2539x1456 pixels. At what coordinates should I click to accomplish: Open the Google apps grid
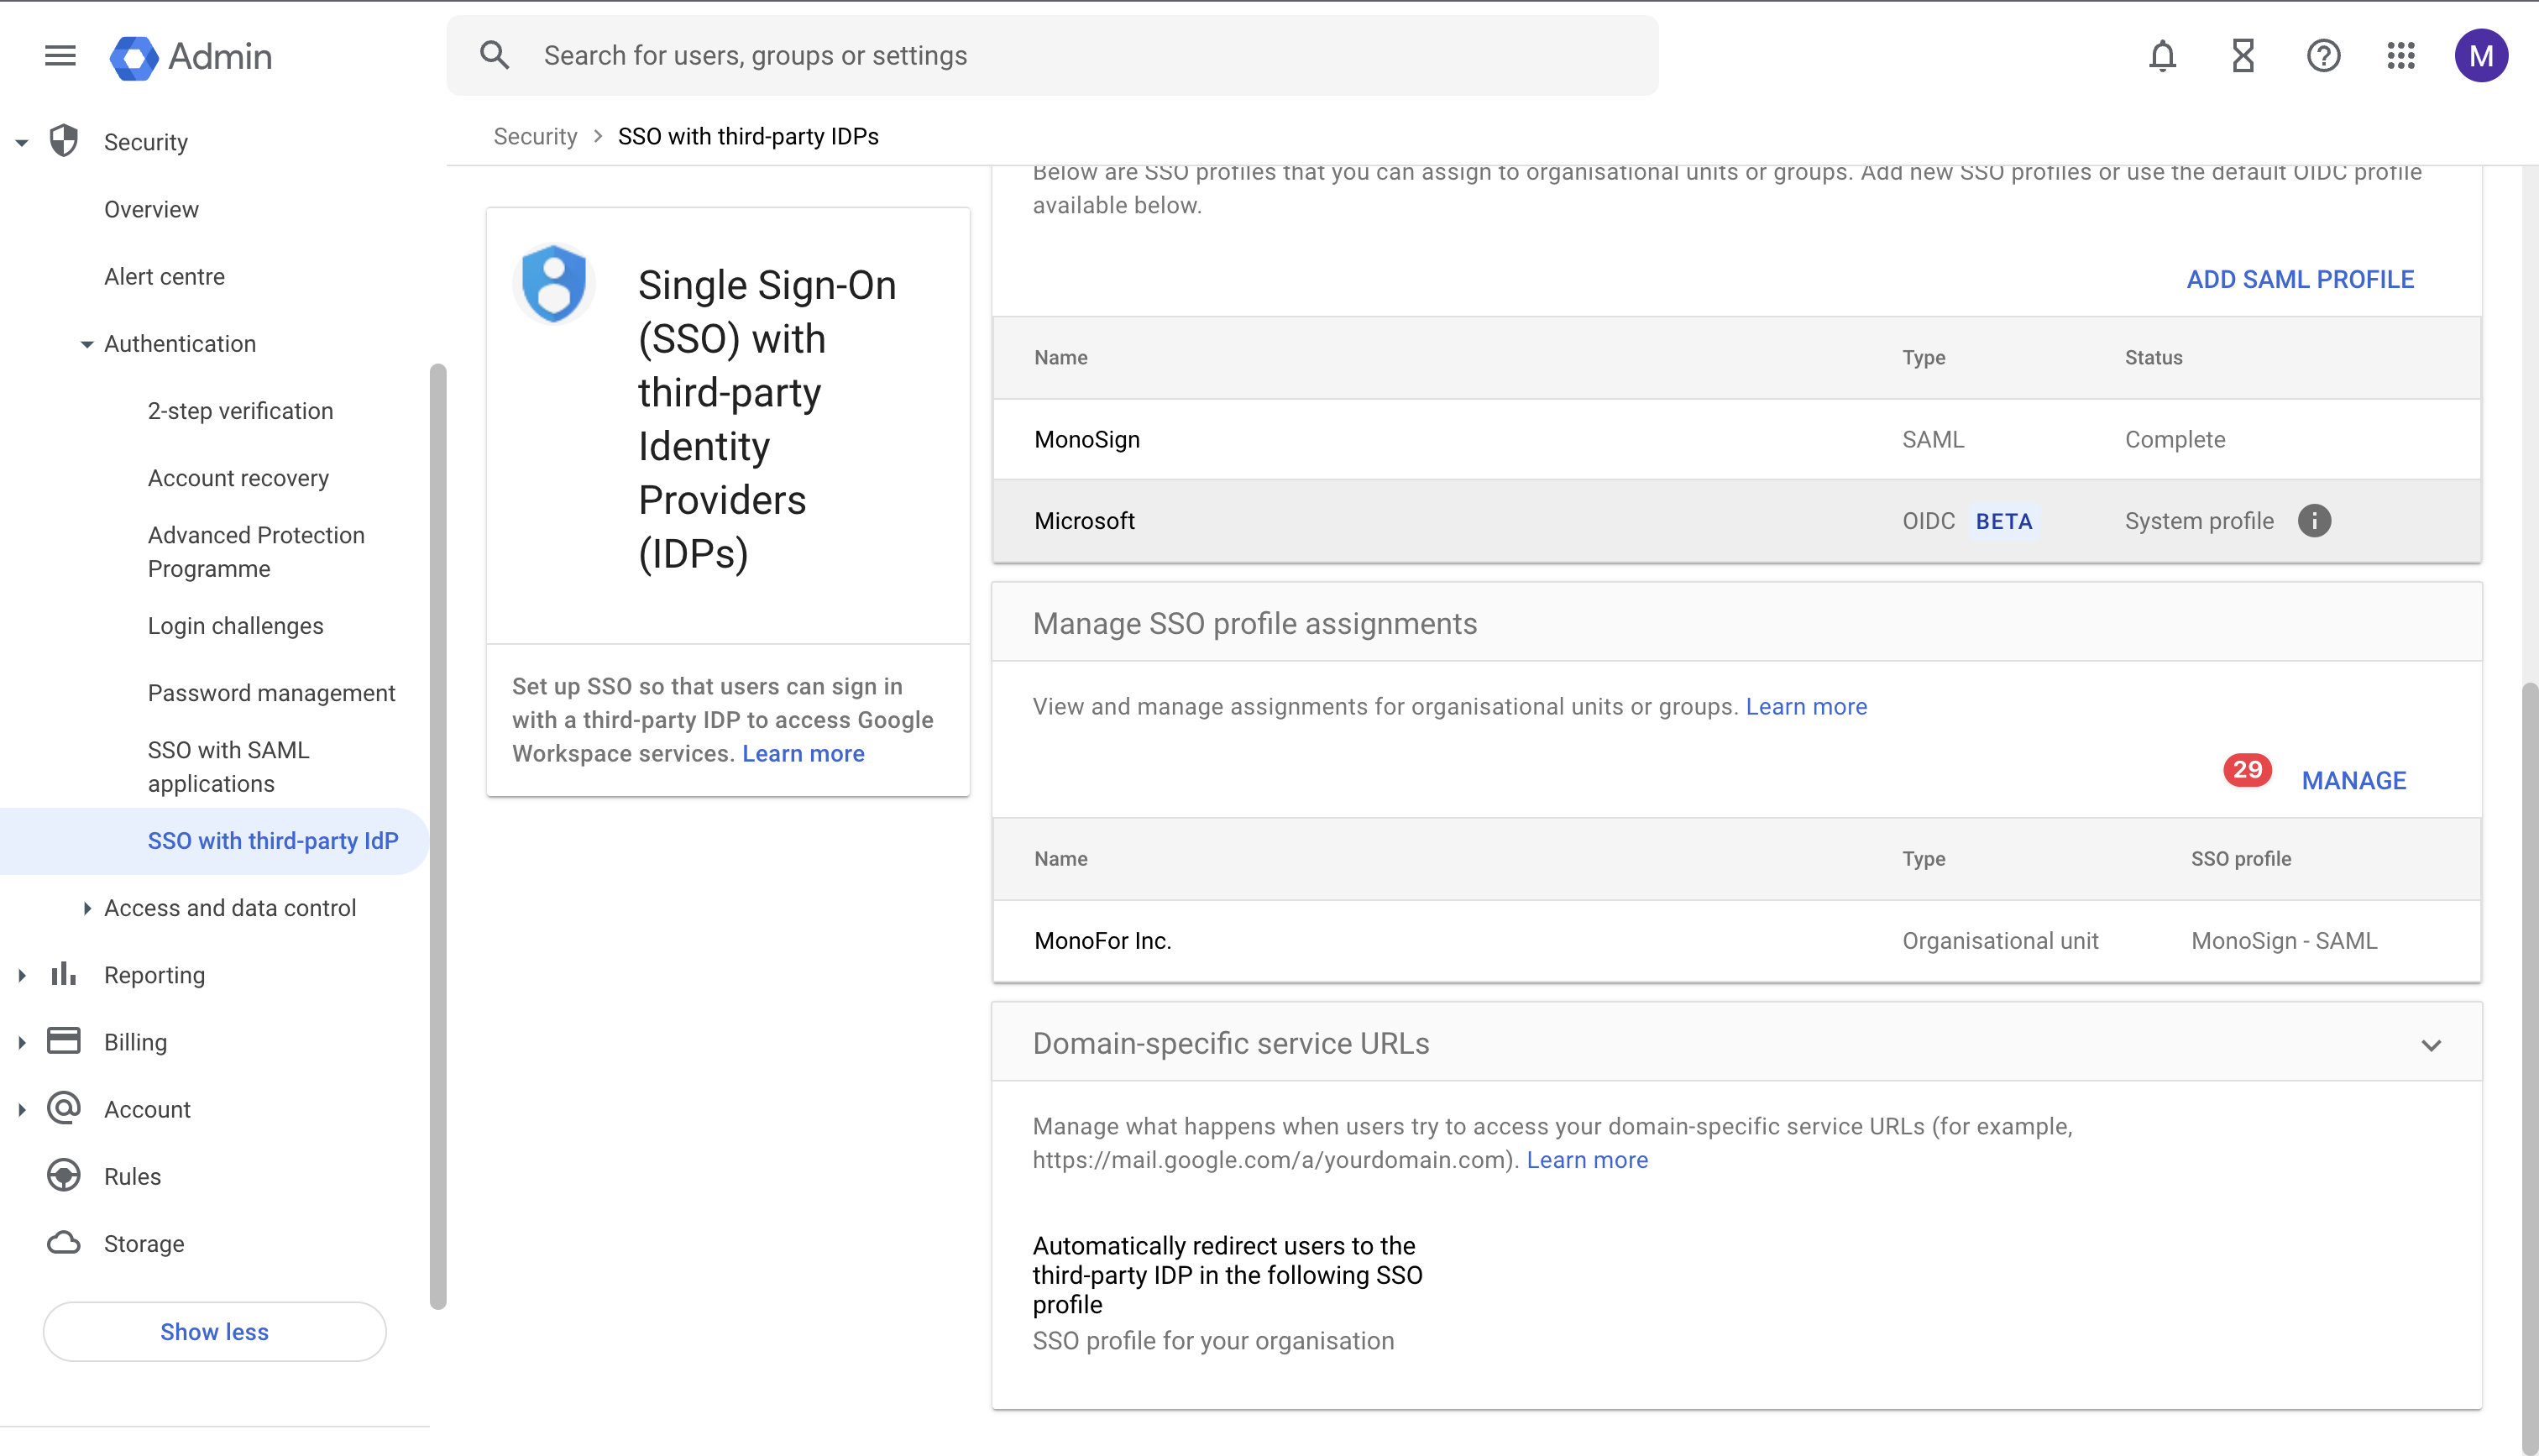point(2401,56)
